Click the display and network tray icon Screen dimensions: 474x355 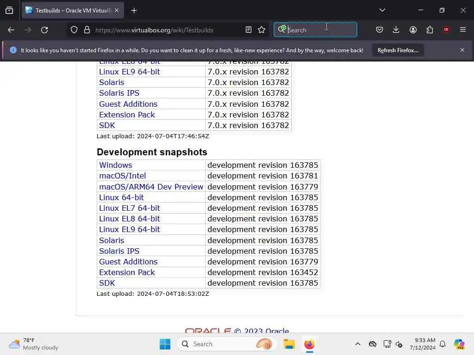point(387,344)
